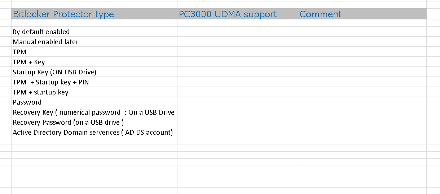Screen dimensions: 440x194
Task: Click the TPM + startup key cell
Action: pyautogui.click(x=94, y=92)
